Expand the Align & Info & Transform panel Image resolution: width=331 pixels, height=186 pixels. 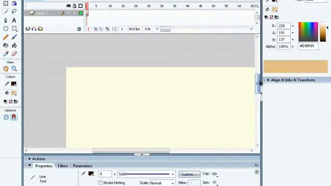pyautogui.click(x=268, y=80)
